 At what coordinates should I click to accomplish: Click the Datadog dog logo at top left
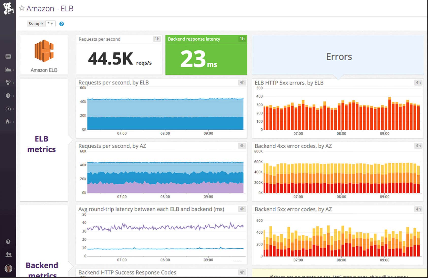8,8
